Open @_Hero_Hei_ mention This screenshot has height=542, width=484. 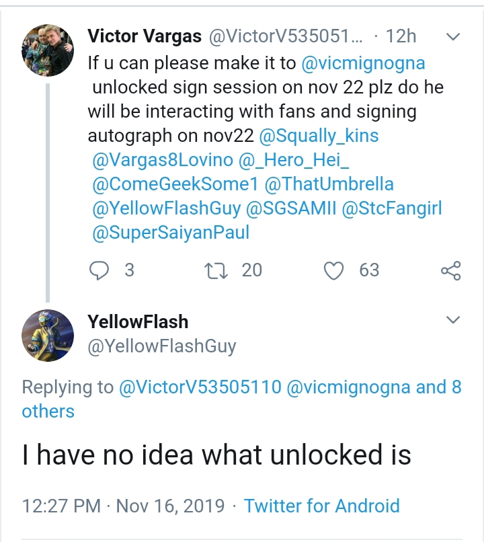click(x=294, y=160)
